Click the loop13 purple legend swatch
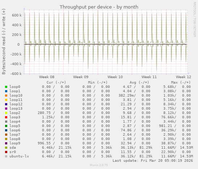 6,109
